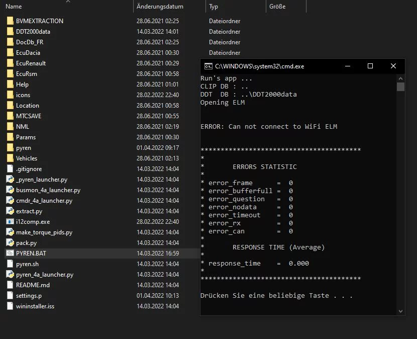Click the Größe column header
417x339 pixels.
(x=277, y=7)
